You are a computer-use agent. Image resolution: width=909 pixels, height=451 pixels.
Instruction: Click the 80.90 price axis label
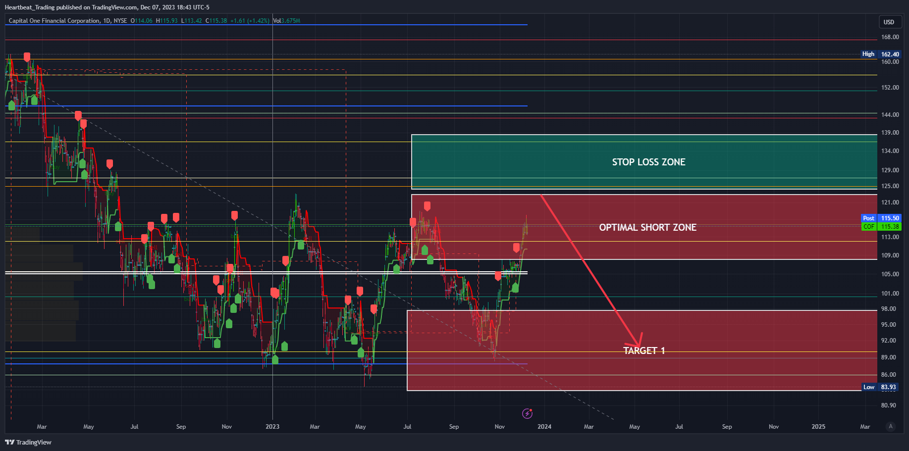click(888, 405)
